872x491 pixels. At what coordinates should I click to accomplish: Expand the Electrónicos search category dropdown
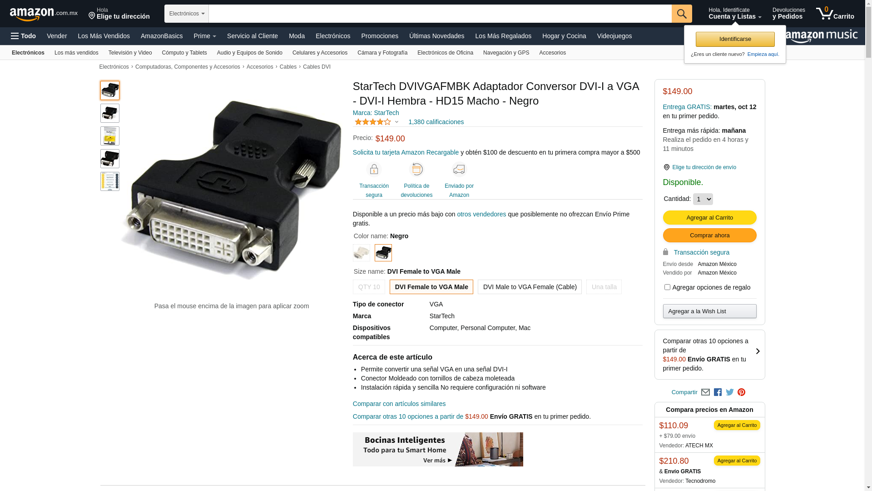pyautogui.click(x=187, y=14)
